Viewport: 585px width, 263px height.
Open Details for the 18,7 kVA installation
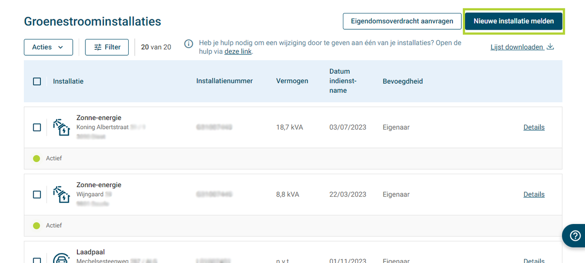point(534,127)
